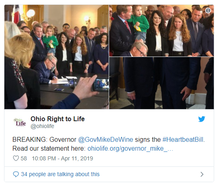The width and height of the screenshot is (219, 185).
Task: Click the Twitter bird logo icon
Action: click(202, 119)
